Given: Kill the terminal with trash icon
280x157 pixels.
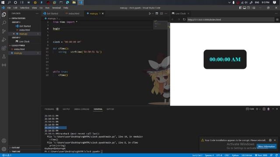Looking at the screenshot, I should pyautogui.click(x=268, y=109).
